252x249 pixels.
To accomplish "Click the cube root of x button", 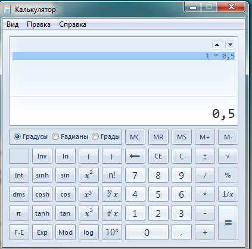I will (112, 213).
